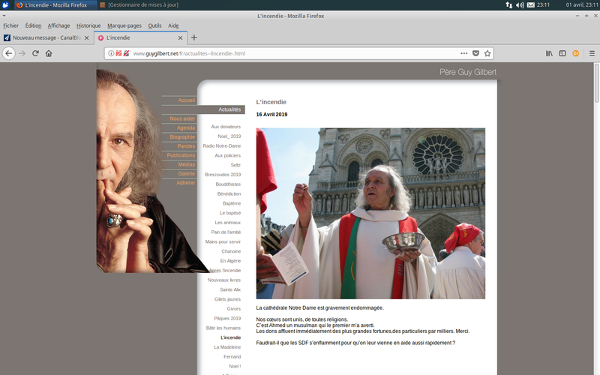The width and height of the screenshot is (600, 375).
Task: Open the volume speaker tray icon
Action: 520,5
